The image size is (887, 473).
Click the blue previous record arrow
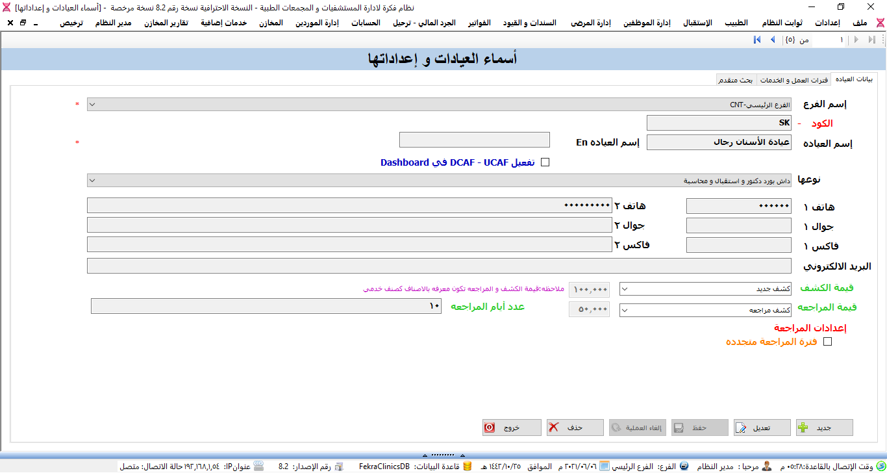click(x=772, y=40)
